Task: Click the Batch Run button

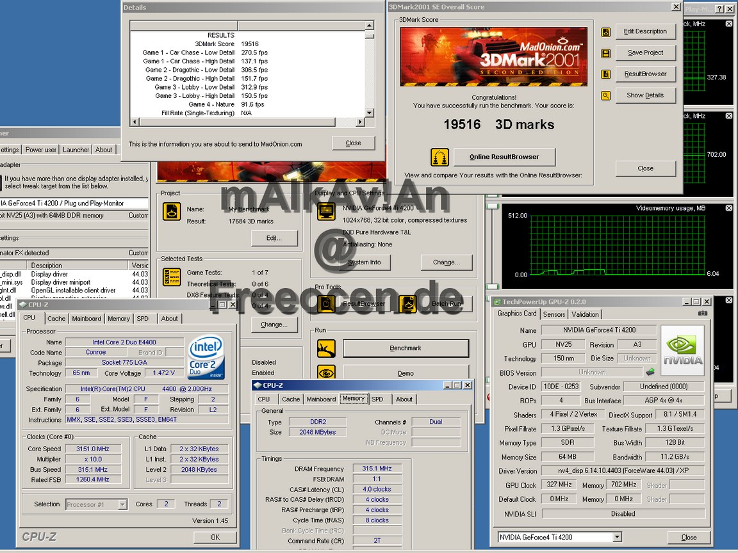Action: (x=446, y=304)
